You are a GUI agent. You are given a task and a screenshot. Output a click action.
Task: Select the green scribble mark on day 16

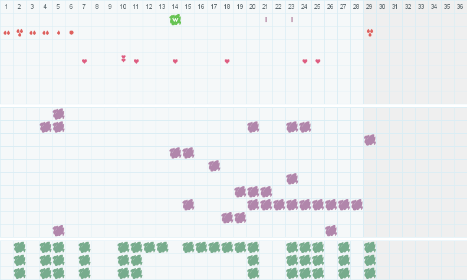201,247
